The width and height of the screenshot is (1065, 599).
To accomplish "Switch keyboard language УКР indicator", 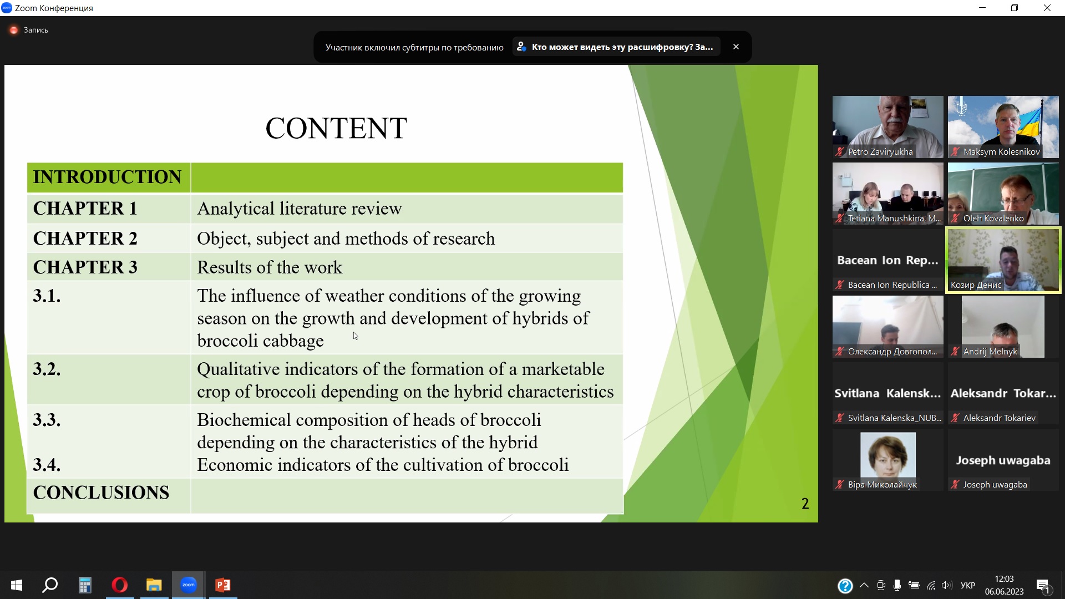I will (x=968, y=586).
